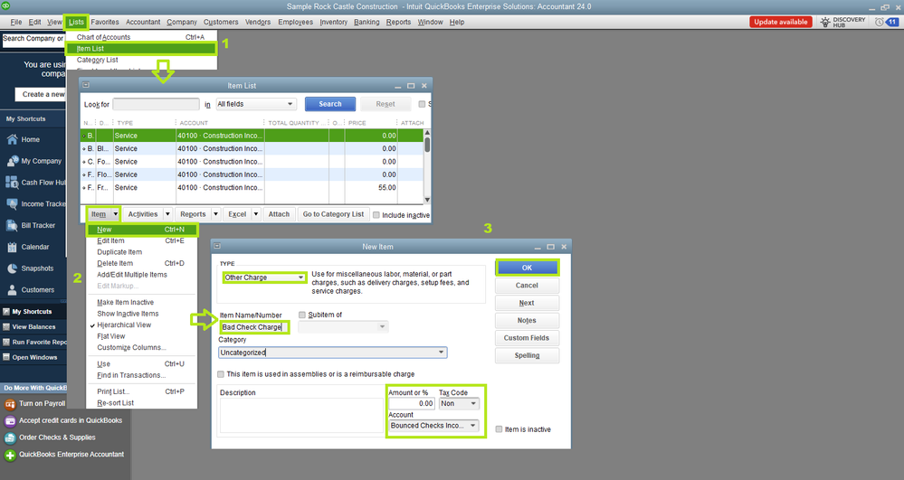The image size is (904, 480).
Task: Expand the Reports dropdown arrow in Item List
Action: click(215, 214)
